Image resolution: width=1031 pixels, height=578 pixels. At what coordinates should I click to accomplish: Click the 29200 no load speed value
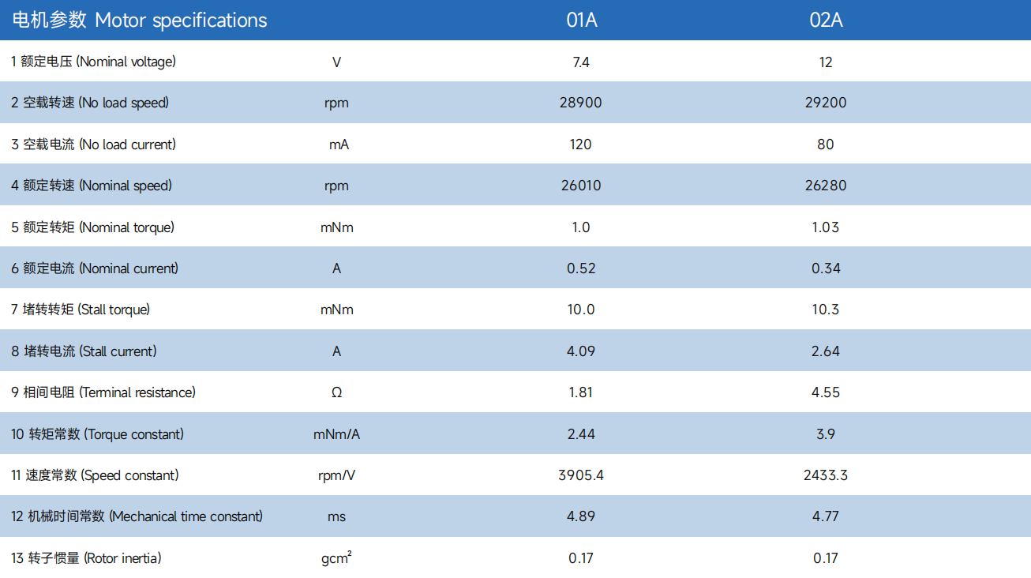pyautogui.click(x=826, y=103)
